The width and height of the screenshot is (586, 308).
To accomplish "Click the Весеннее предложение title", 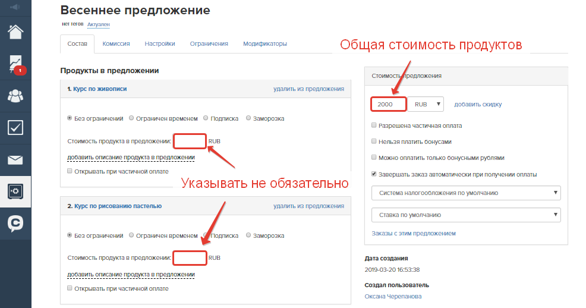I will point(136,10).
